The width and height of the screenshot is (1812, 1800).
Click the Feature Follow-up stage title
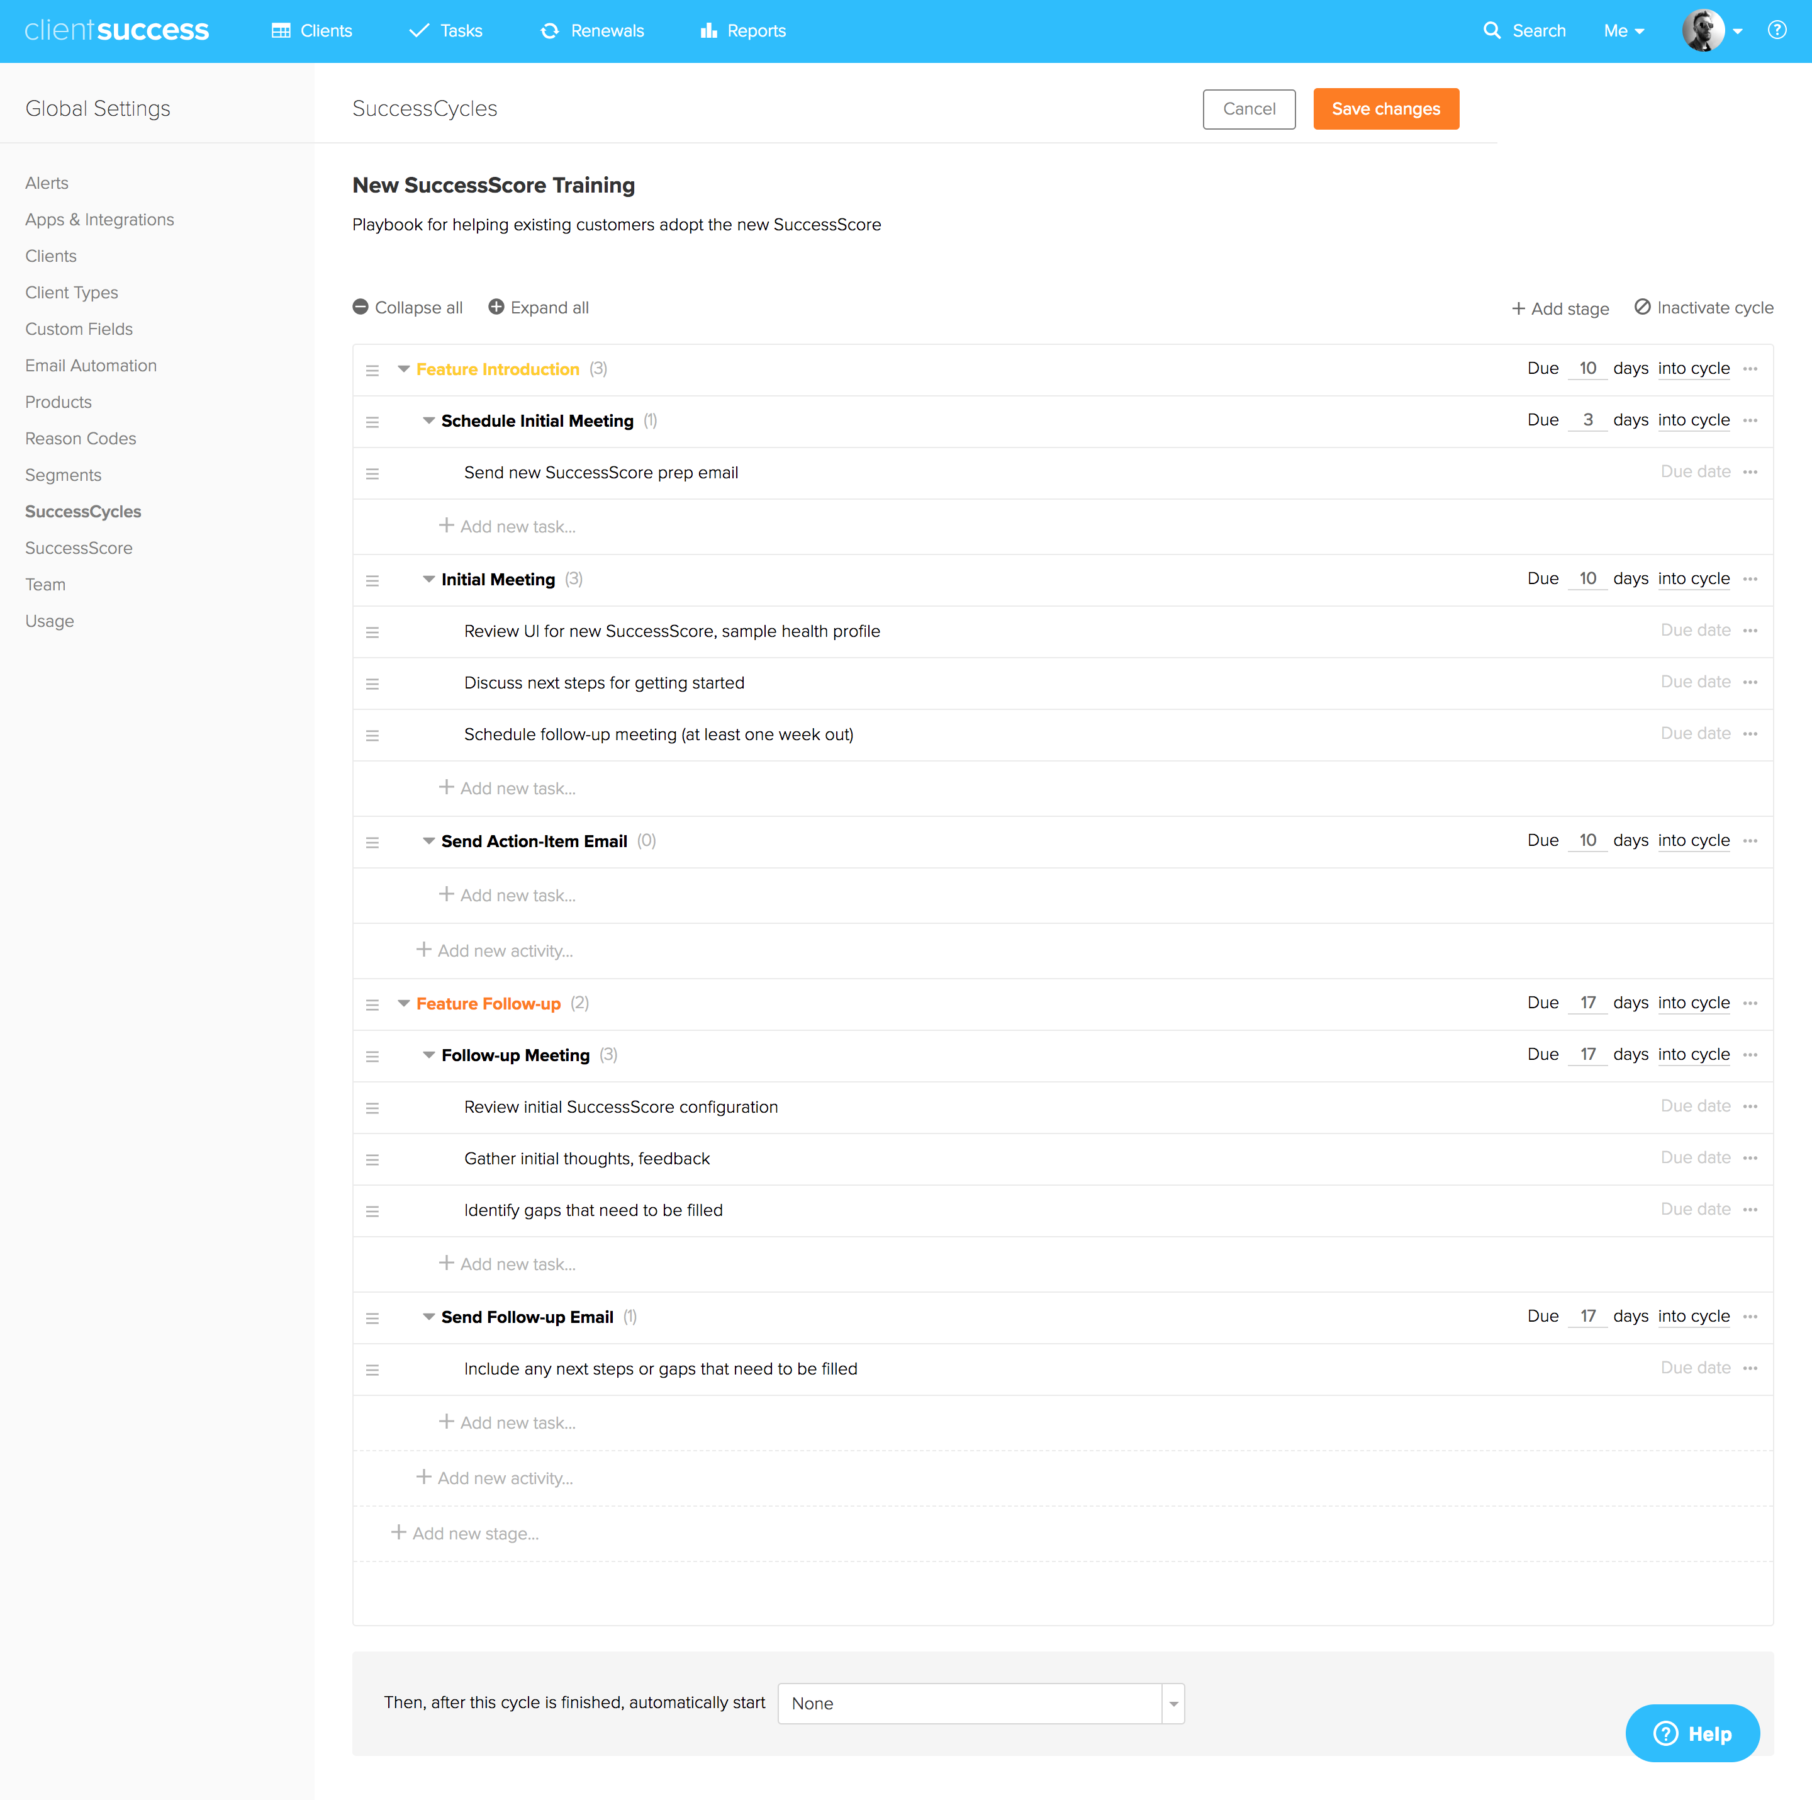(488, 1004)
